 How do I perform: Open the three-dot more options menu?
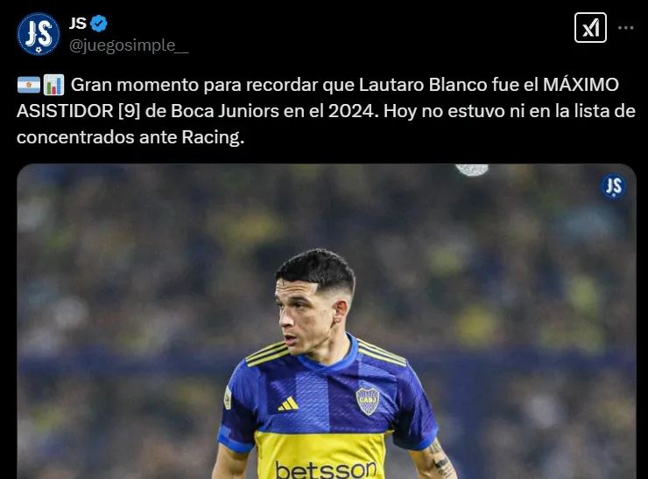pos(626,28)
